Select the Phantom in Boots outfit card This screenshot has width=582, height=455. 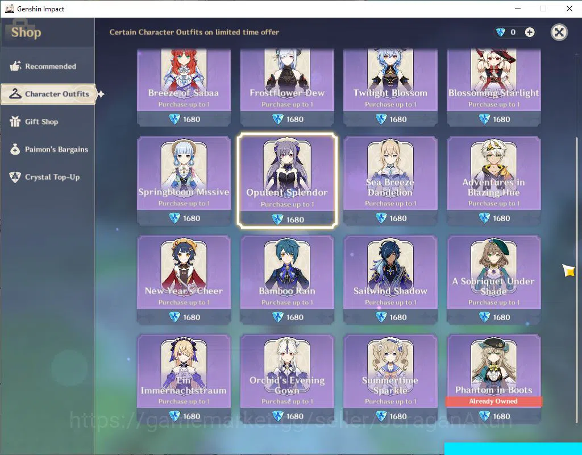494,379
